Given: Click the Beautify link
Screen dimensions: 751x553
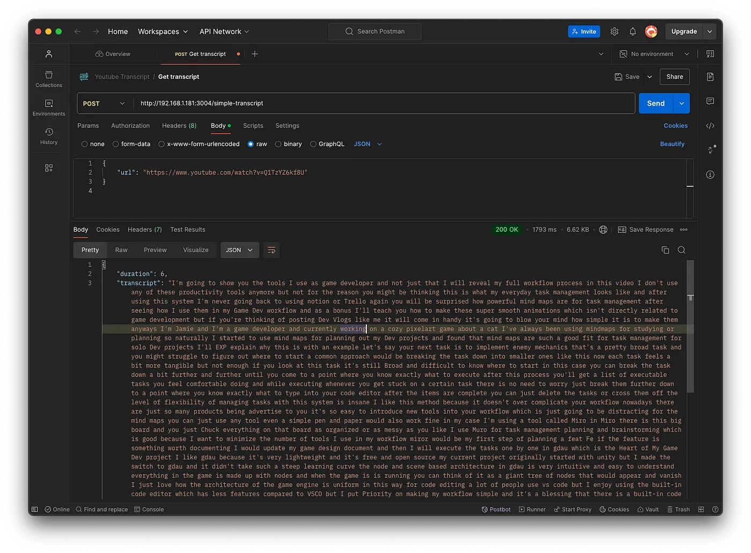Looking at the screenshot, I should [672, 144].
